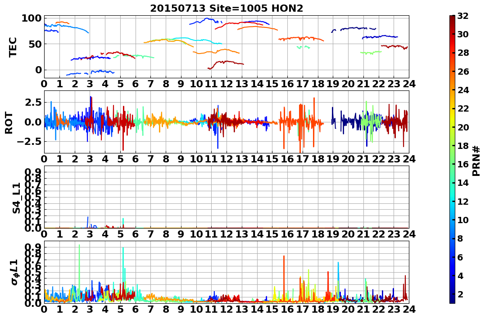Click the colorbar tick label 18
Screen dimensions: 485x319
[x=463, y=146]
